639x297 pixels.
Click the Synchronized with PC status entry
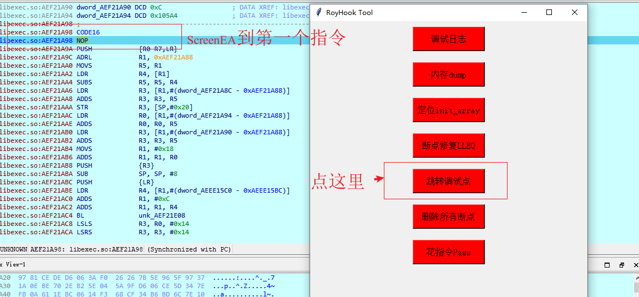(189, 249)
